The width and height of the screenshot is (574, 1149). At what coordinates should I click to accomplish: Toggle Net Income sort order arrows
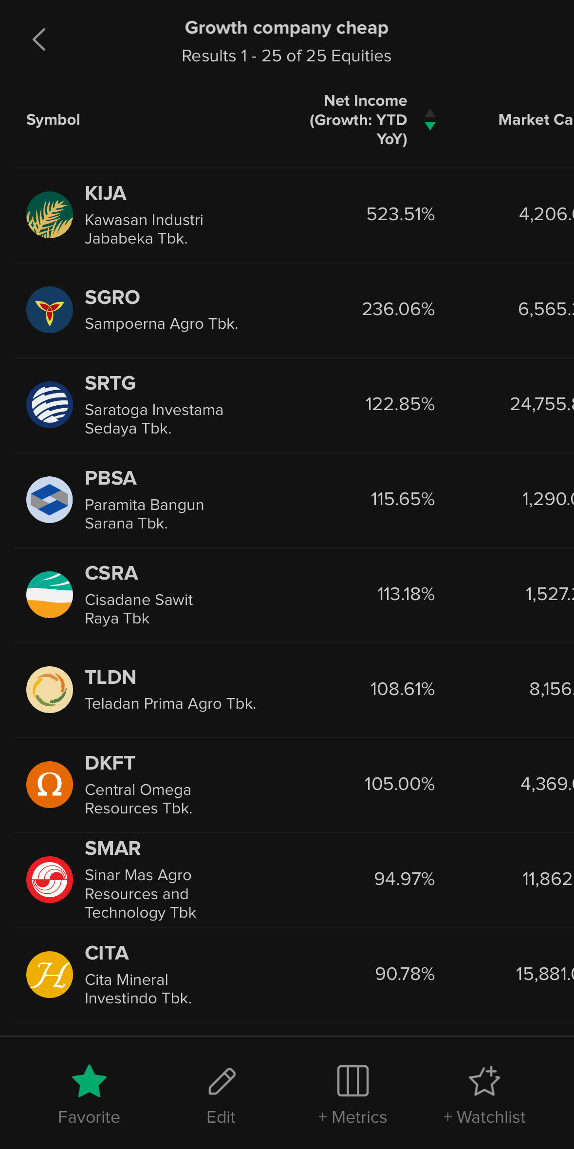tap(430, 120)
